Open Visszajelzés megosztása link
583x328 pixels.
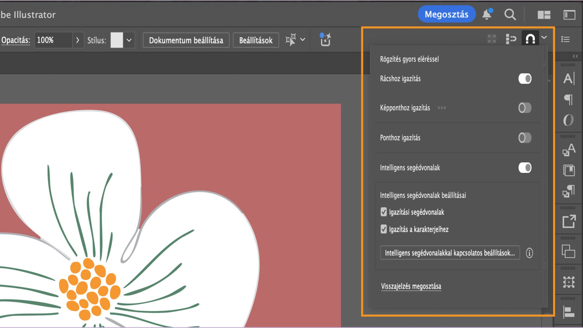point(411,286)
